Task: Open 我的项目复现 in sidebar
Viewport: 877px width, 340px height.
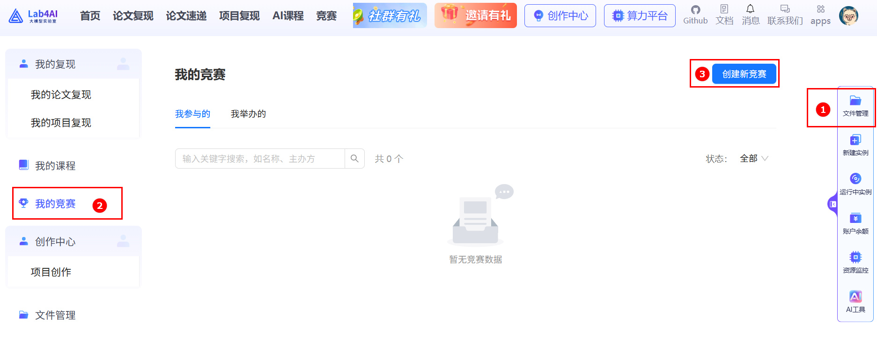Action: (x=61, y=123)
